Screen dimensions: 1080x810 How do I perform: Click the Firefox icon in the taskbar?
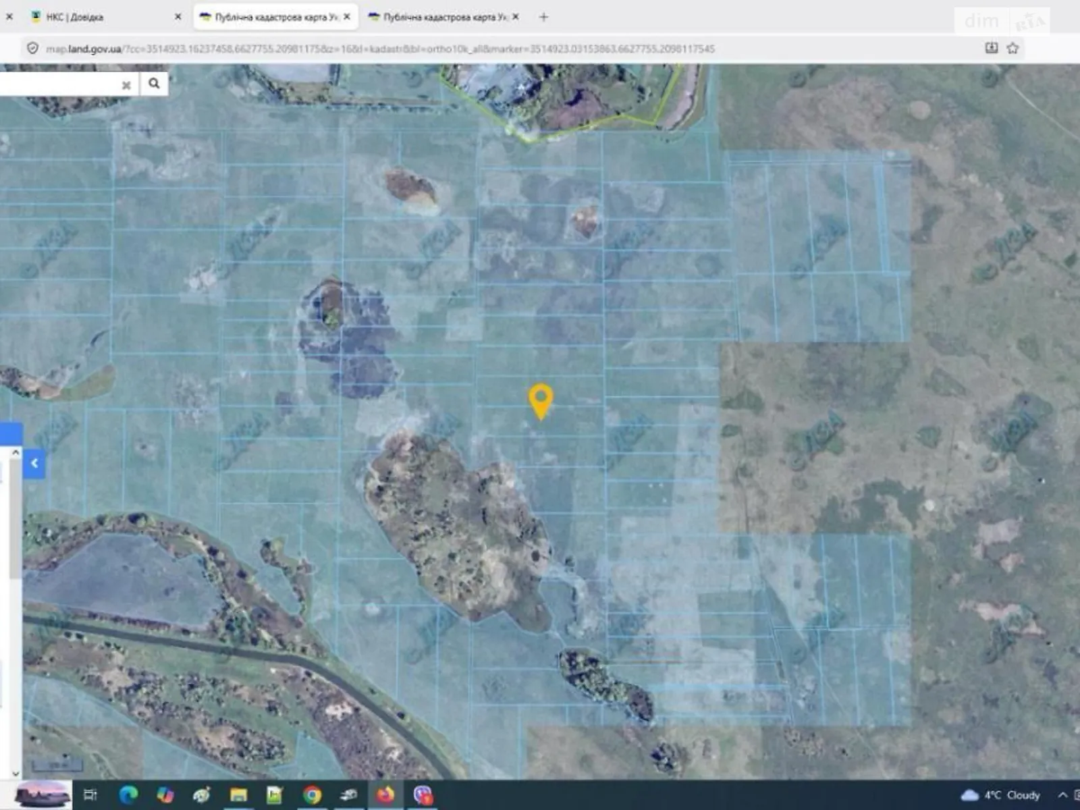pos(385,794)
